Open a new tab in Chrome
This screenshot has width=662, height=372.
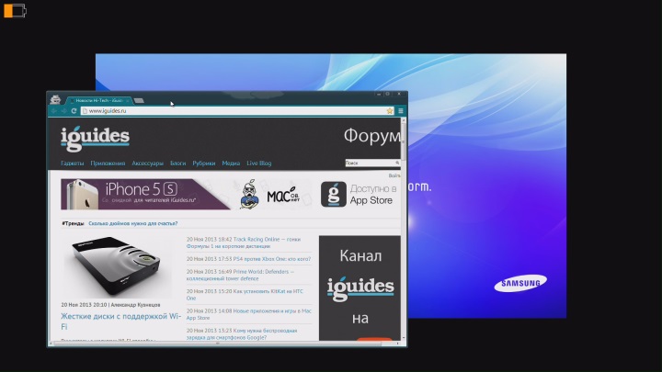coord(139,100)
